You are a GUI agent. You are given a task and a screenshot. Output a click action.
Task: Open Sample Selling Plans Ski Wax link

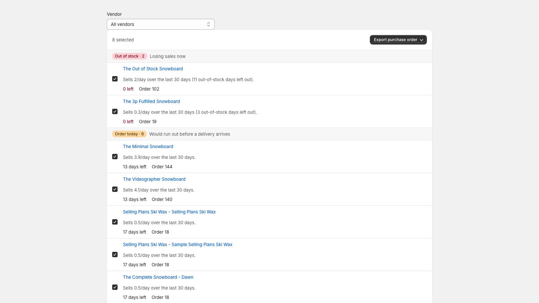(x=178, y=244)
